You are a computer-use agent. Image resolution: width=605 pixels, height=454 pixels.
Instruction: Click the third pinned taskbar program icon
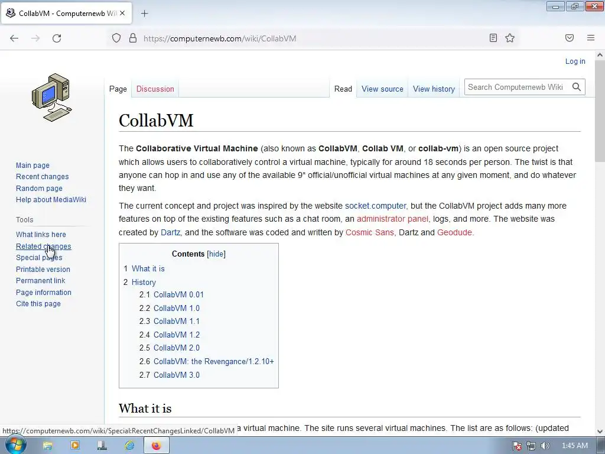coord(102,446)
